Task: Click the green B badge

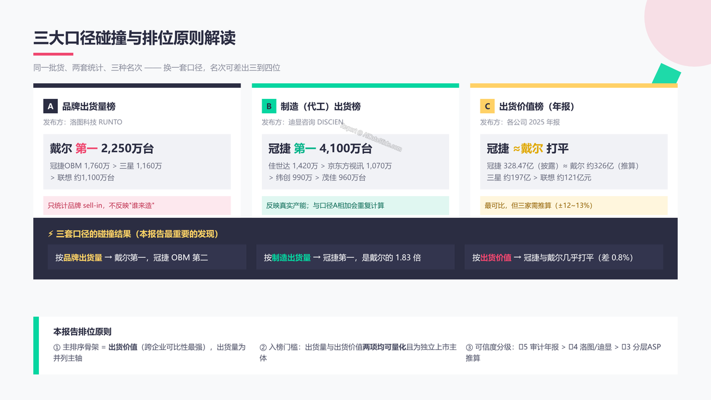Action: (269, 106)
